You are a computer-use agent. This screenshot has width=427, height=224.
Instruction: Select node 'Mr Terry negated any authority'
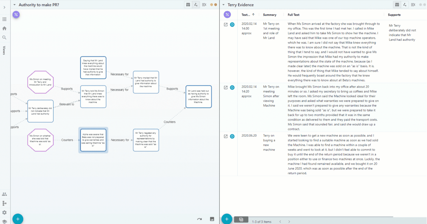146,140
